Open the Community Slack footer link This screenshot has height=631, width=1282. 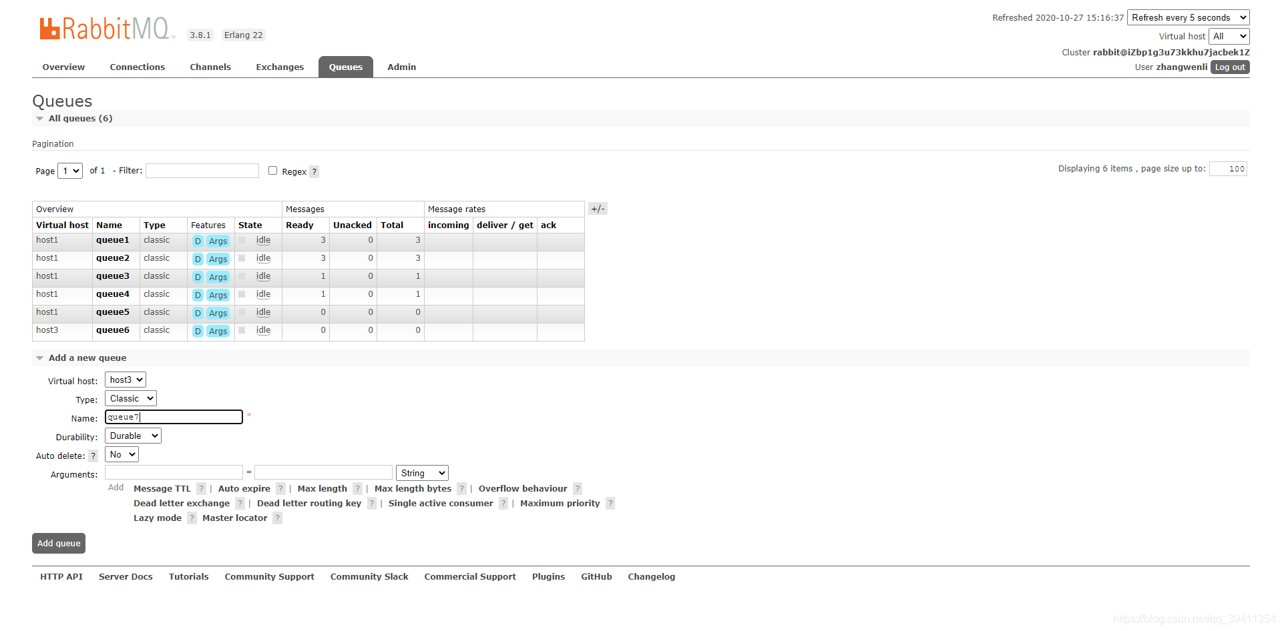click(369, 577)
